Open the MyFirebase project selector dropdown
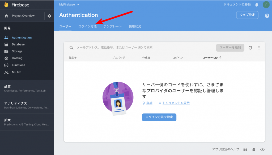The width and height of the screenshot is (272, 155). [69, 5]
